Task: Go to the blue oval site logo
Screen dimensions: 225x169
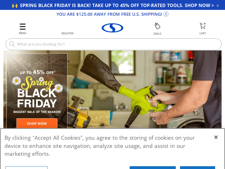Action: (x=112, y=28)
